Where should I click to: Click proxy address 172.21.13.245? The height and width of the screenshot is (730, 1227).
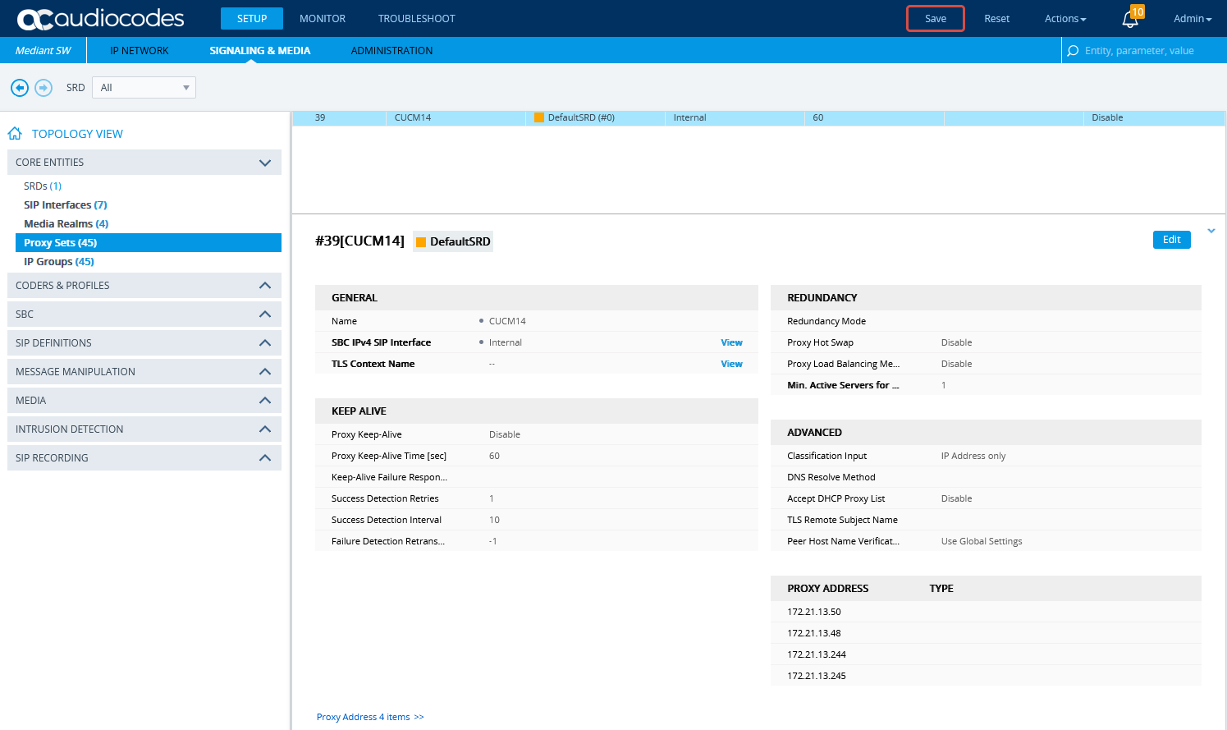pyautogui.click(x=817, y=676)
